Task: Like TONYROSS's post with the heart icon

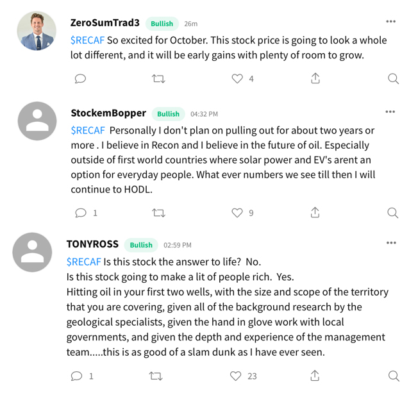Action: pos(236,376)
